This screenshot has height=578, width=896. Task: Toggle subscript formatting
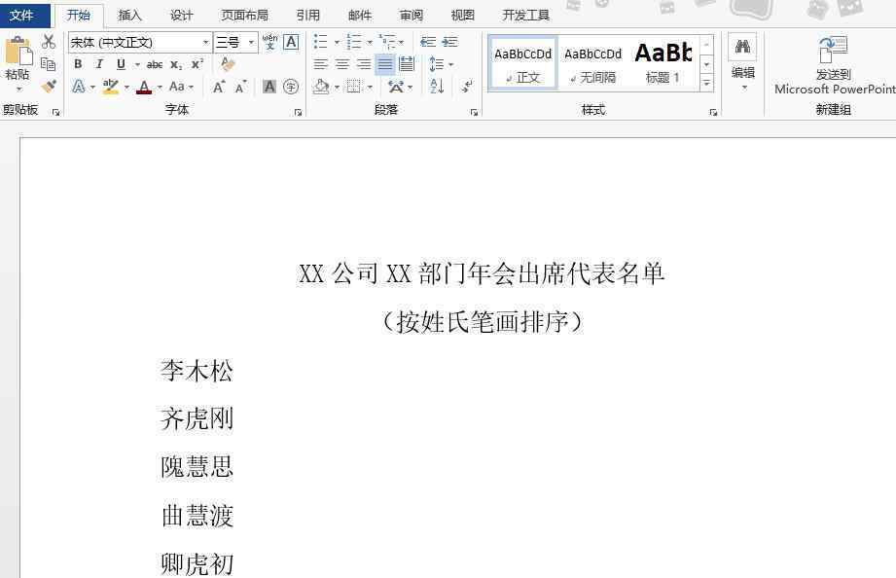(x=176, y=64)
